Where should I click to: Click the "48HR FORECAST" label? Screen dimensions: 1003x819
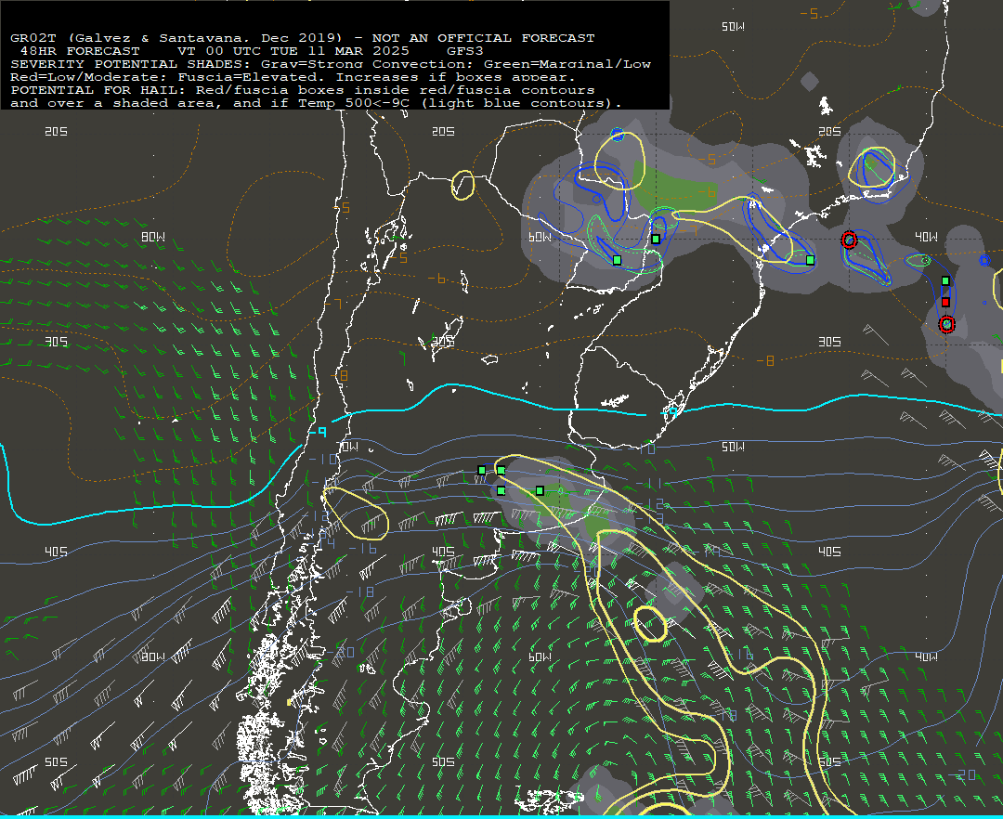coord(80,51)
